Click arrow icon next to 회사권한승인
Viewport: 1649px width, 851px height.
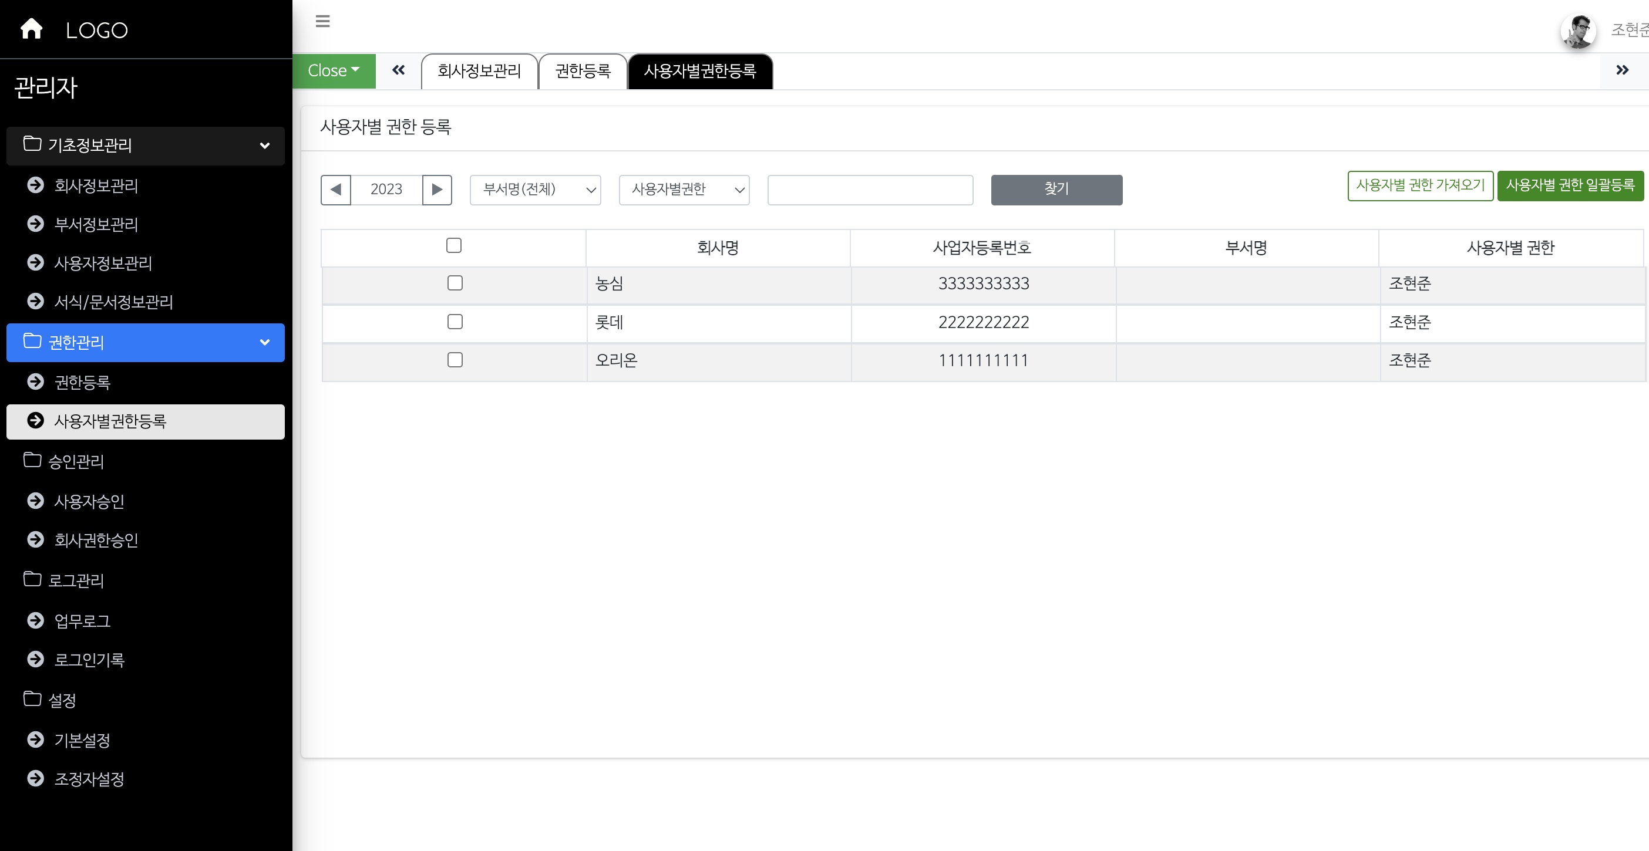pyautogui.click(x=36, y=540)
